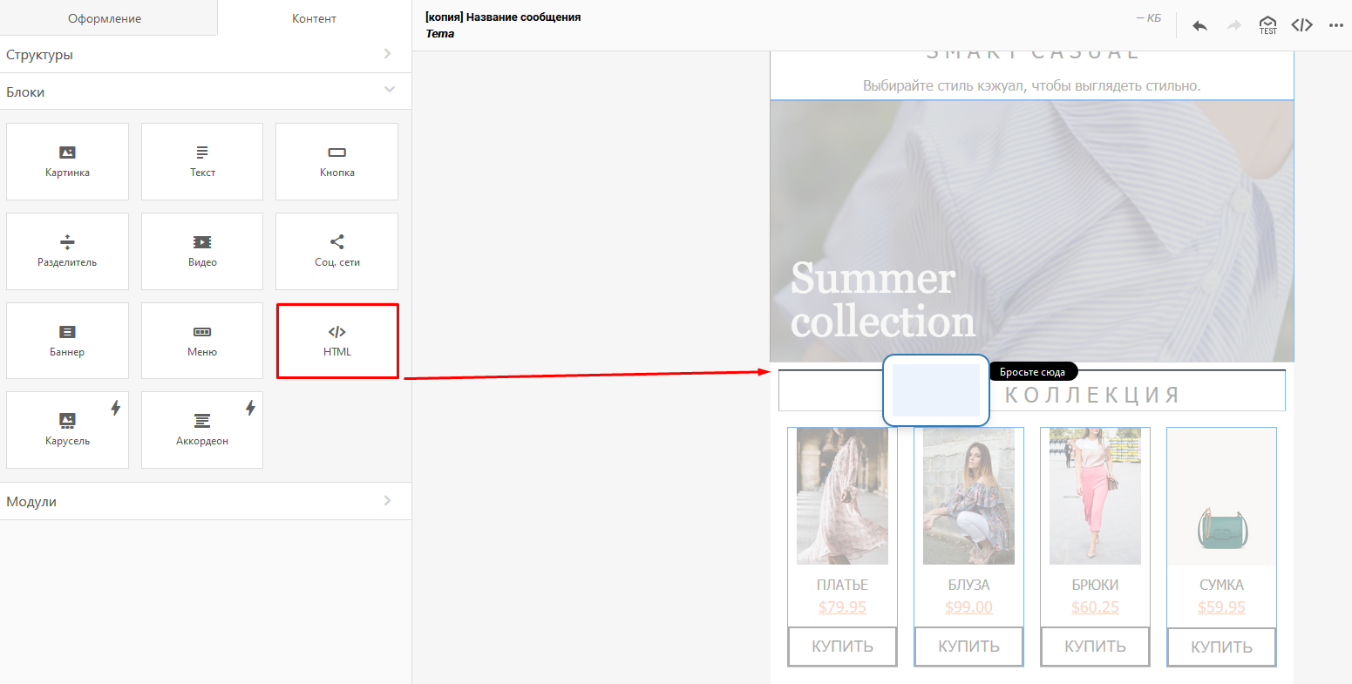Click КУПИТЬ under СУМКА
This screenshot has width=1352, height=684.
(1221, 647)
